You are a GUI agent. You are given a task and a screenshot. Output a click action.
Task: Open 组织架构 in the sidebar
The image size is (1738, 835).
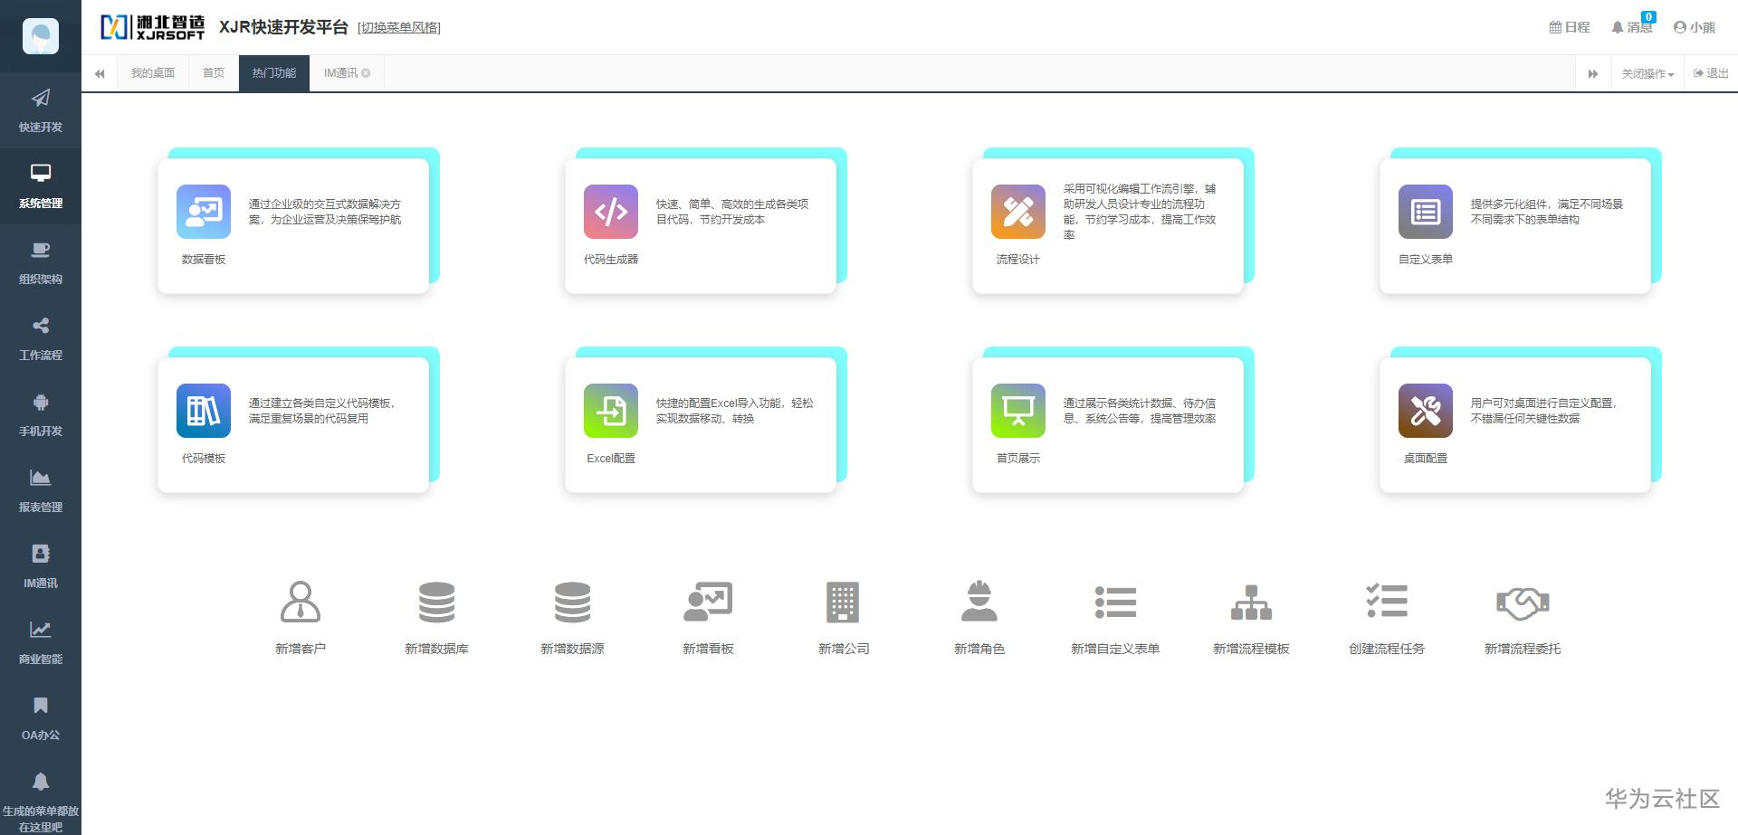pos(41,262)
